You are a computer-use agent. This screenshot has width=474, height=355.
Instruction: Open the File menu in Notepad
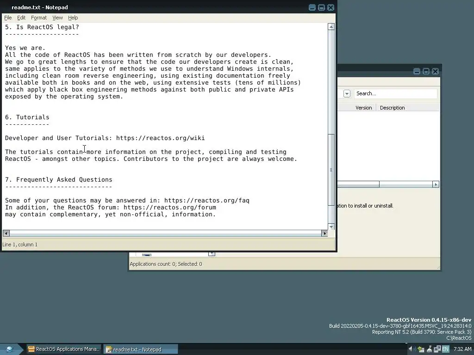click(x=8, y=18)
